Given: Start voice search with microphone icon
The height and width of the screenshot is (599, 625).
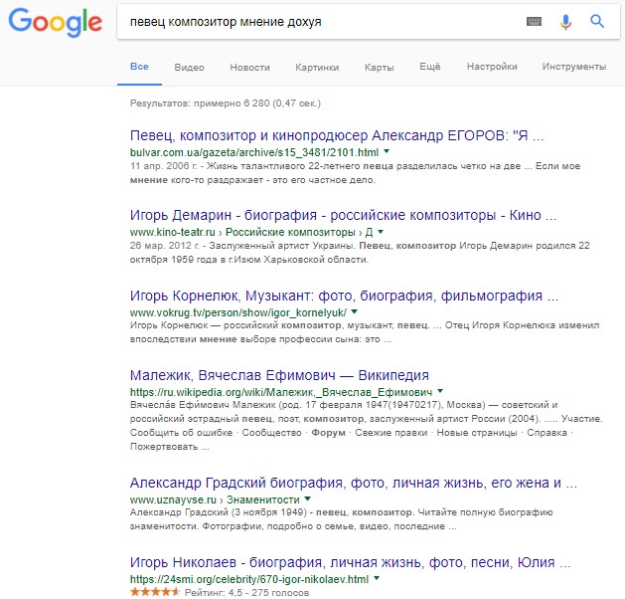Looking at the screenshot, I should click(565, 22).
